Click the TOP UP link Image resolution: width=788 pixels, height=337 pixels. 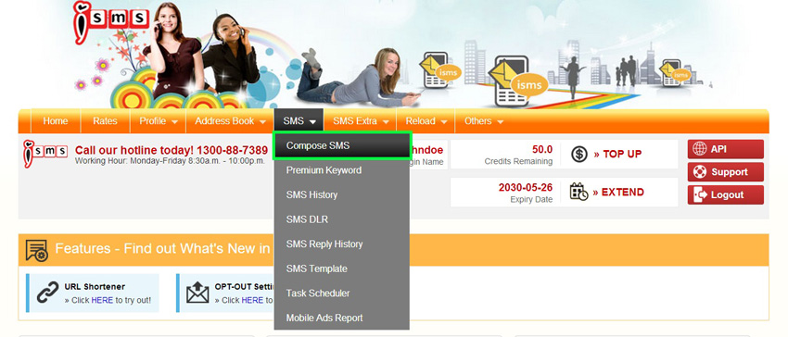(x=617, y=155)
